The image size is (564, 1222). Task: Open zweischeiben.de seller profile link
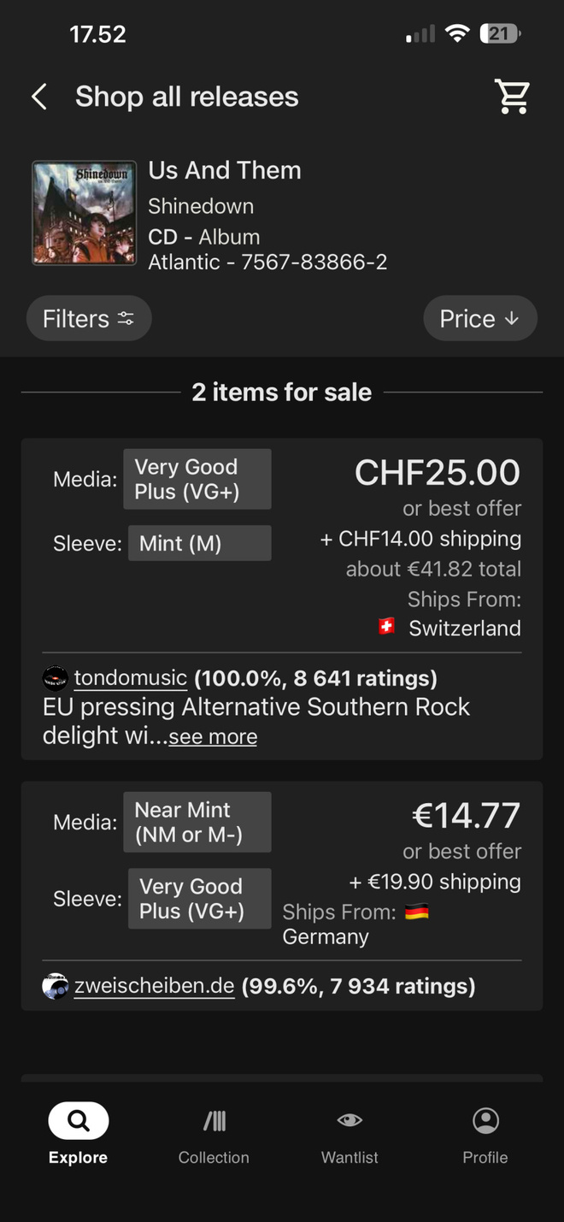(155, 985)
